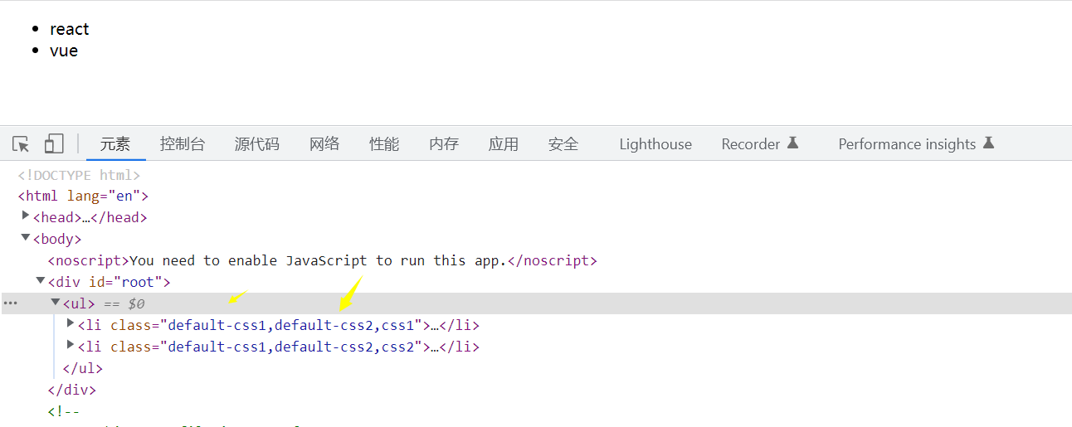The height and width of the screenshot is (427, 1072).
Task: Open the 源代码 tab
Action: [x=256, y=144]
